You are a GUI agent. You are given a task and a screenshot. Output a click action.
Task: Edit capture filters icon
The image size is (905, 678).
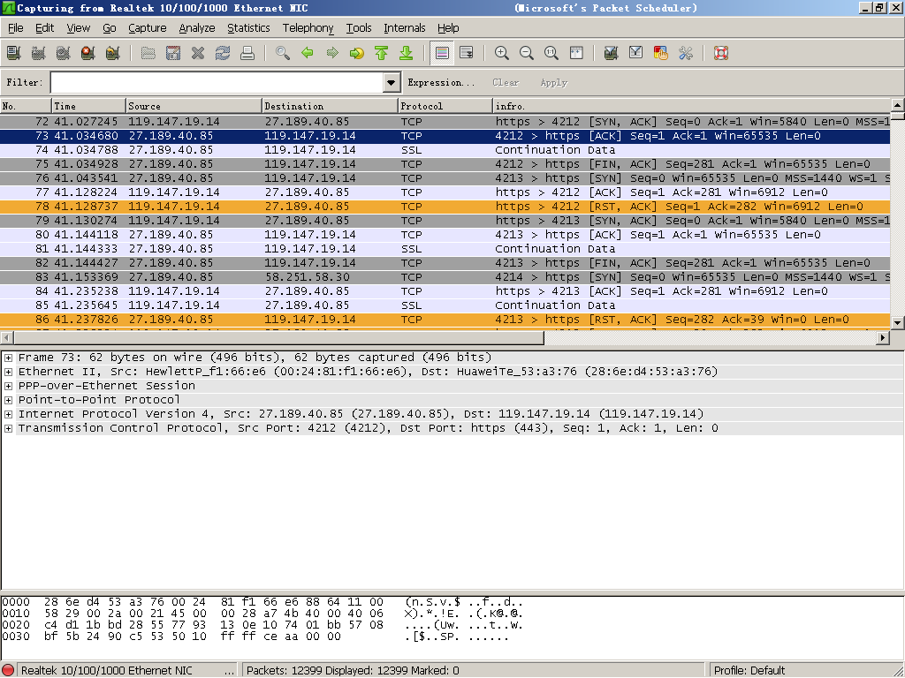tap(612, 53)
